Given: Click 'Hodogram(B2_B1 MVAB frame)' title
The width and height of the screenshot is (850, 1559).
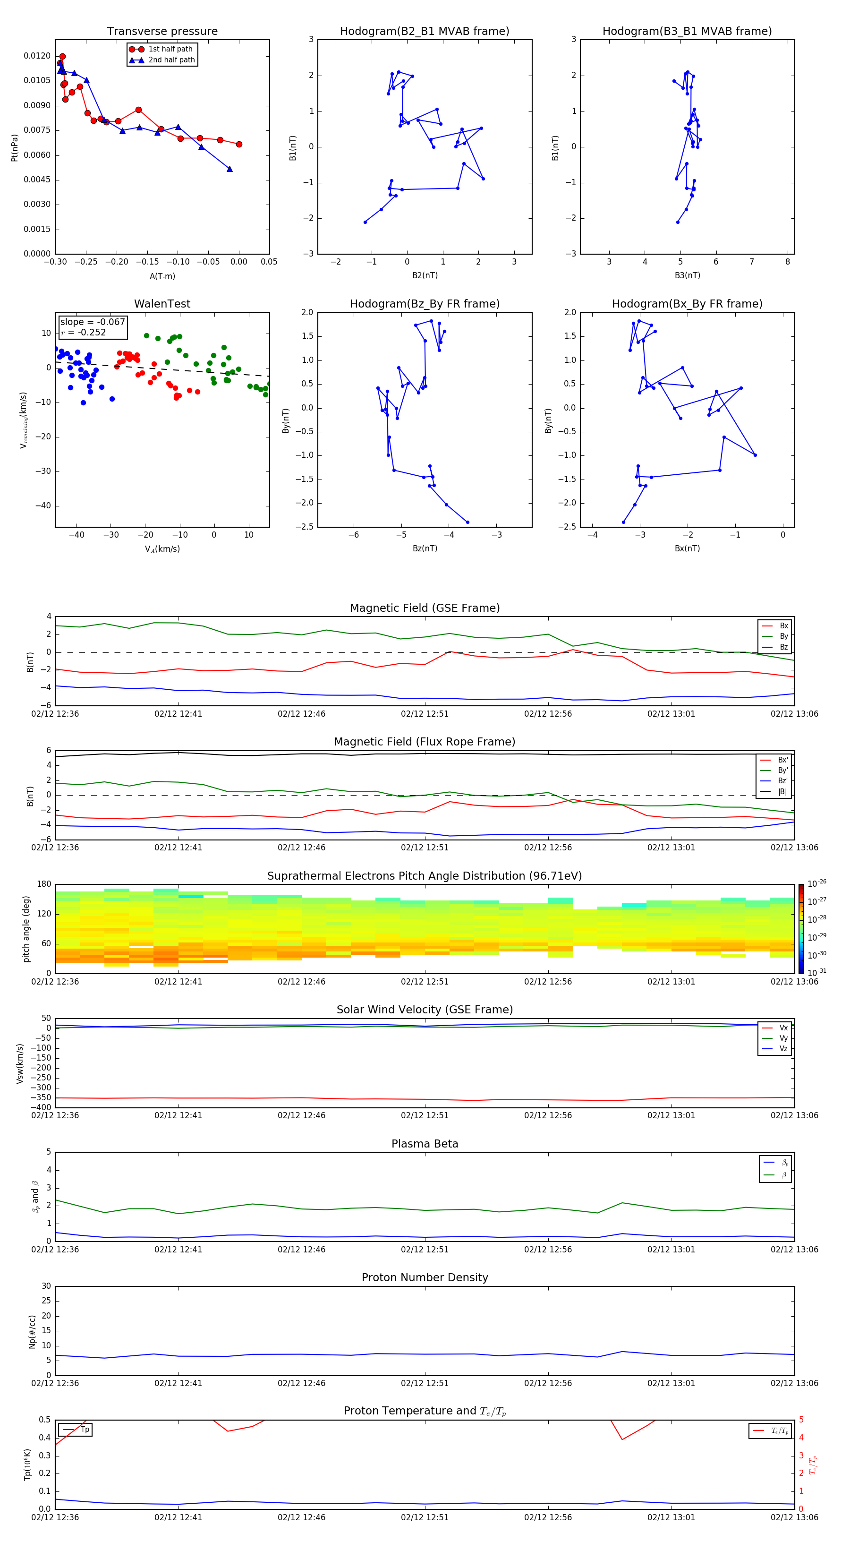Looking at the screenshot, I should point(425,32).
